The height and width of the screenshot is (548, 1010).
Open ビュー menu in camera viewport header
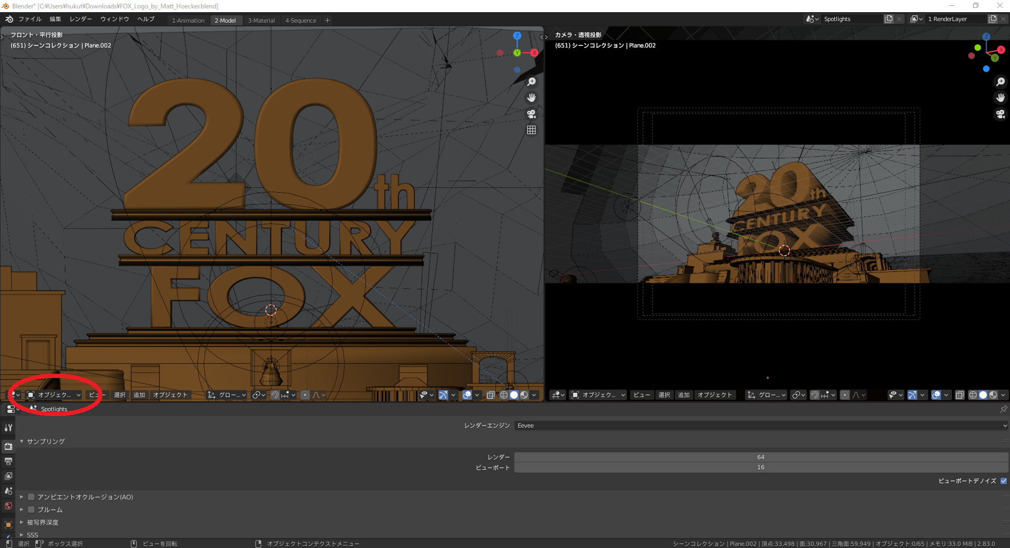coord(642,395)
